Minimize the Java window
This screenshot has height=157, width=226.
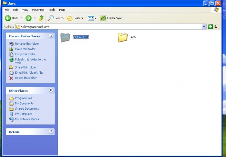[x=206, y=3]
